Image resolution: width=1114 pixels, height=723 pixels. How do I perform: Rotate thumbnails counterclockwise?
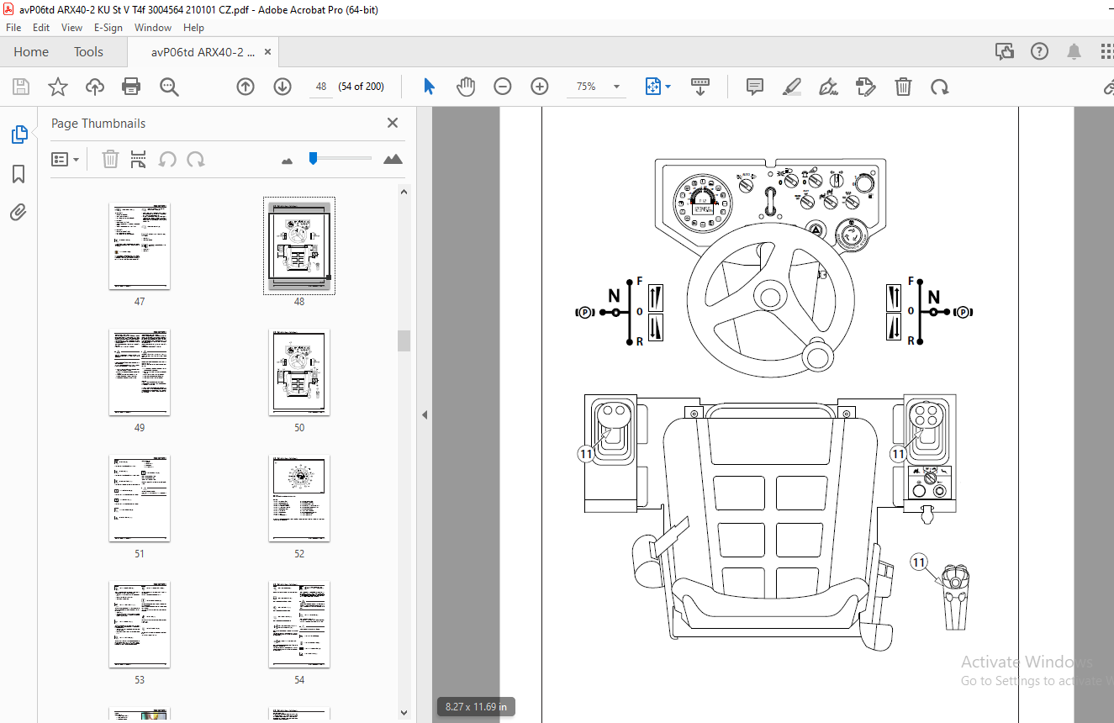pos(167,159)
